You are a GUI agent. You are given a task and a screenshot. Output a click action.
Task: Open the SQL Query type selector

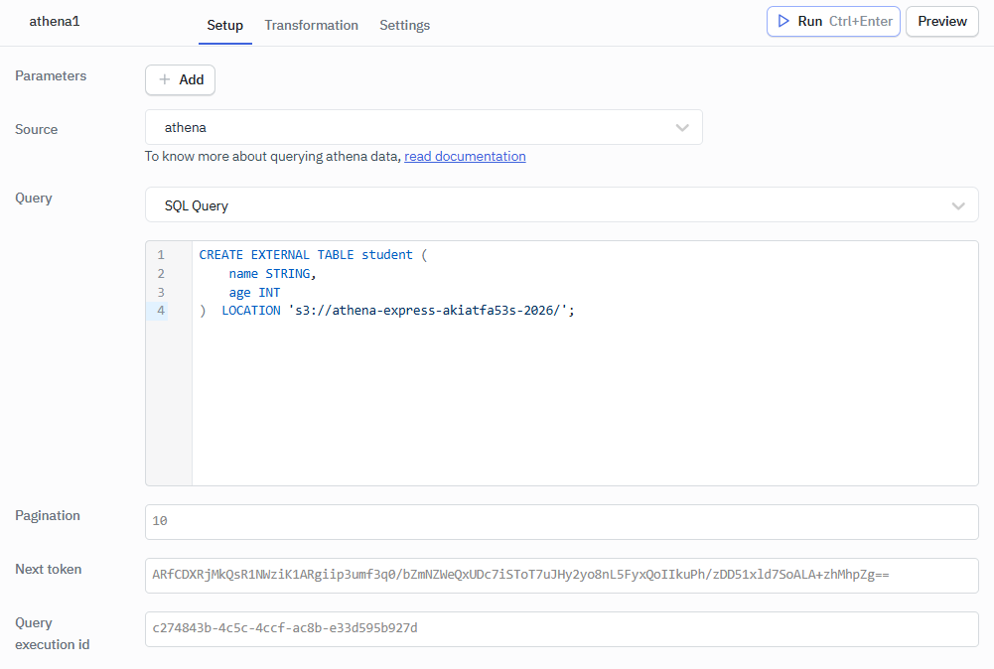[546, 205]
